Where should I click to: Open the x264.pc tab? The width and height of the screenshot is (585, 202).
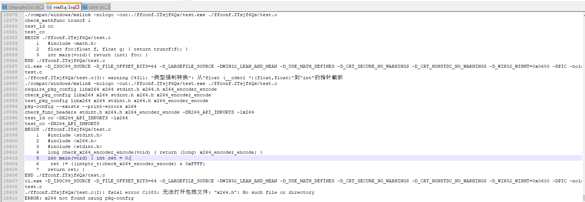(x=97, y=7)
